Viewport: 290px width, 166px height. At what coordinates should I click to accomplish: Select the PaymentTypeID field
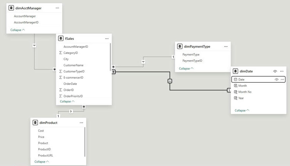192,61
